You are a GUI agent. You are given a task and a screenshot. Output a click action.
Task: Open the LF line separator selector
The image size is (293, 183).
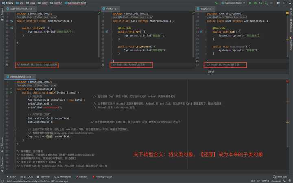point(258,181)
